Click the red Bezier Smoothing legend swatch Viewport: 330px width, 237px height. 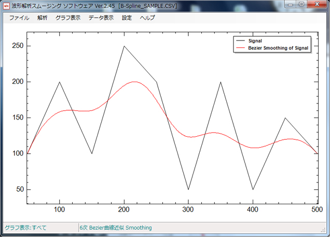point(240,48)
